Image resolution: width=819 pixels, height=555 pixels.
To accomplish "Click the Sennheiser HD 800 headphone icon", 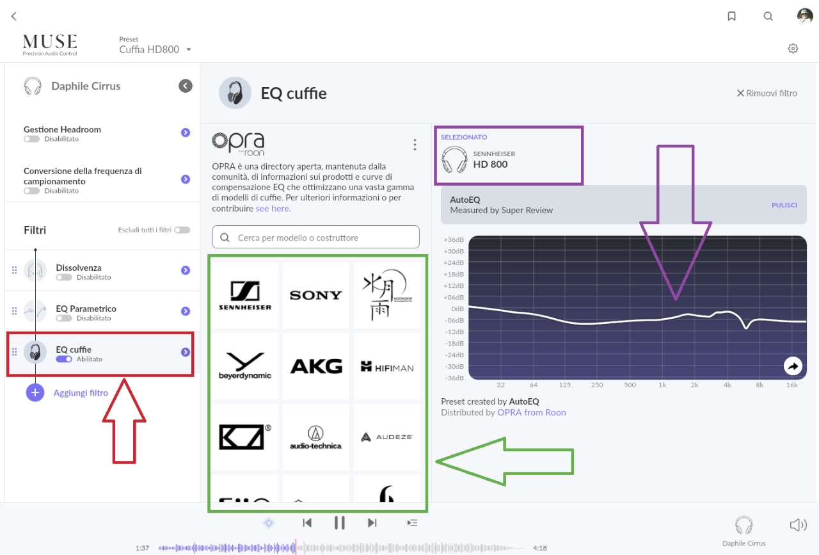I will (x=454, y=159).
